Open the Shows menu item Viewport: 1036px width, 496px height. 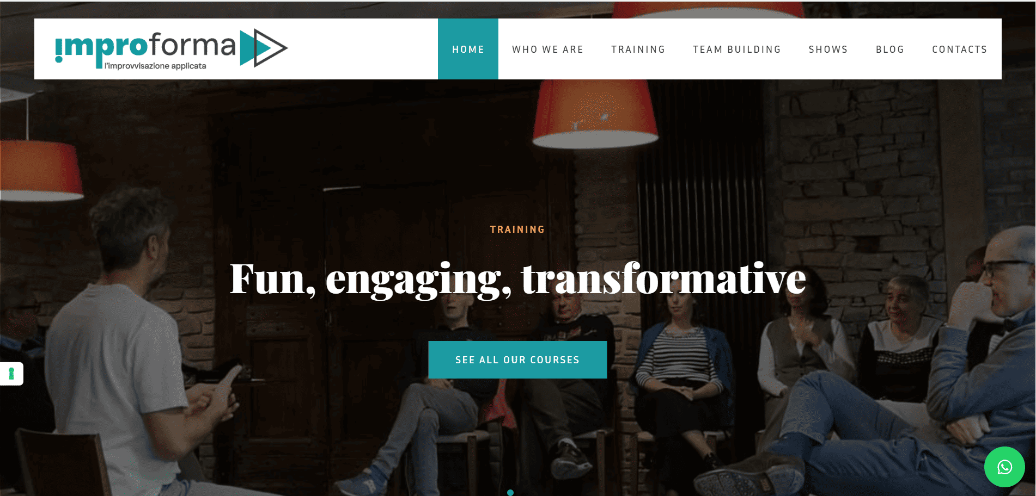[x=828, y=49]
